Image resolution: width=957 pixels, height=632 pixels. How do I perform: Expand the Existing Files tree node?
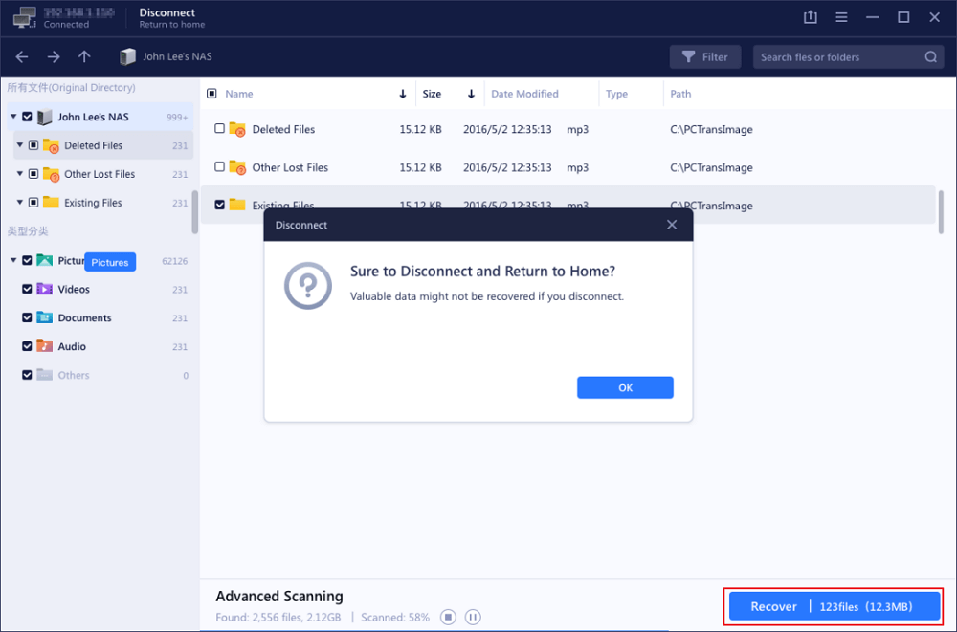click(20, 203)
